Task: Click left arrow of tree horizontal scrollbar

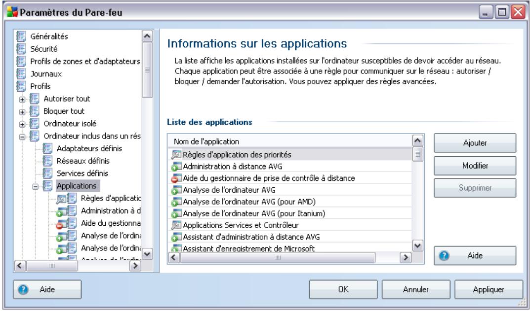Action: coord(20,266)
